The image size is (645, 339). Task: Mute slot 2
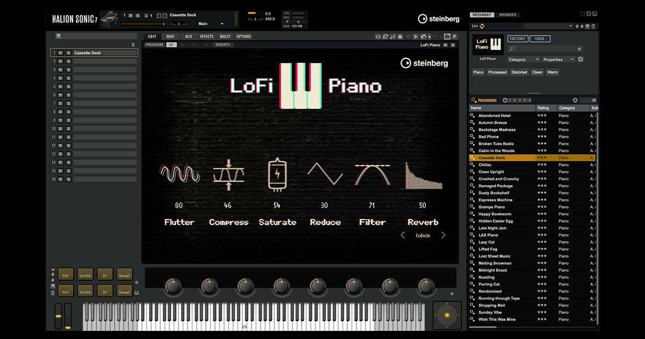tap(60, 61)
